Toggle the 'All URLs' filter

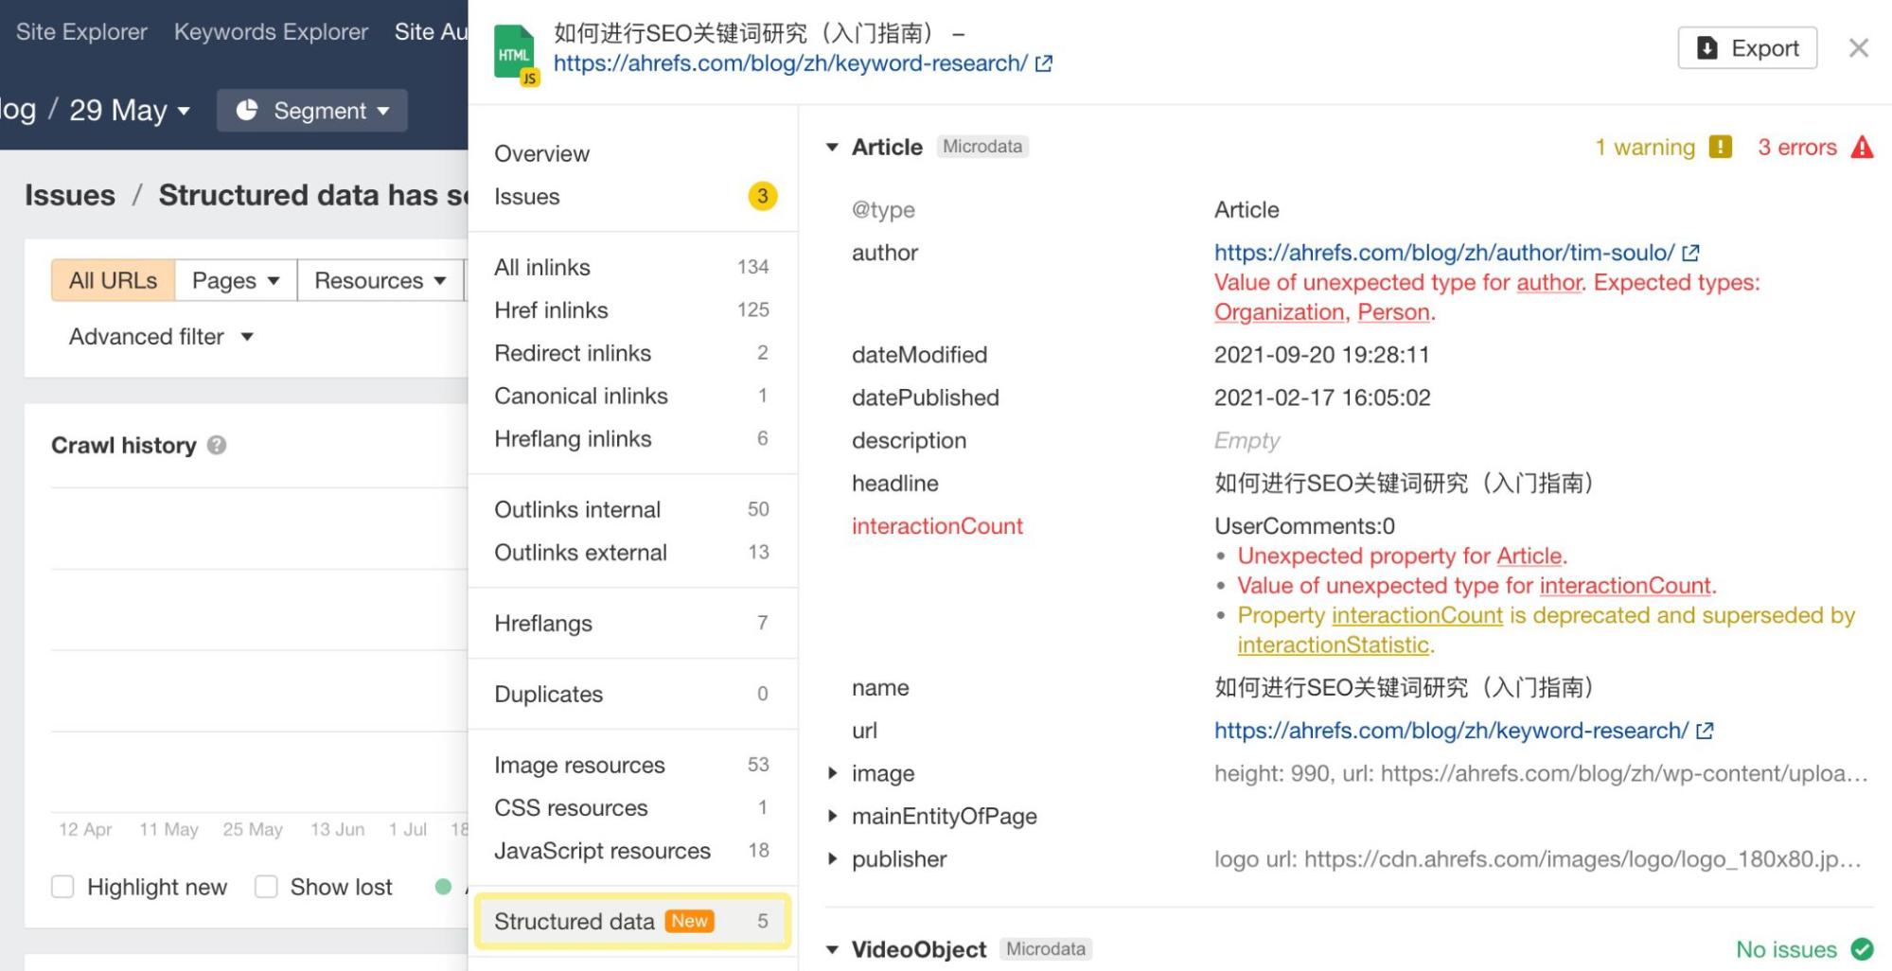click(x=112, y=279)
